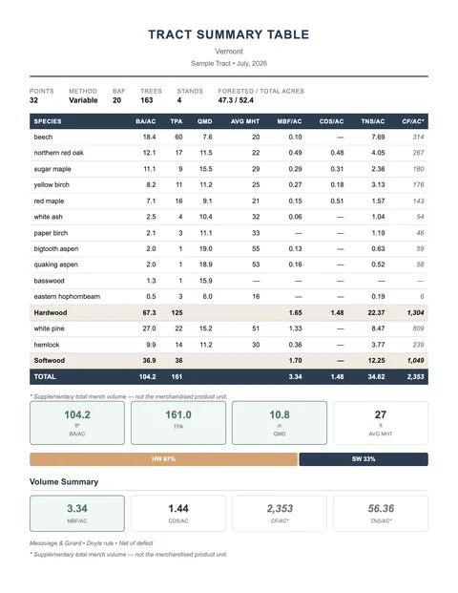Click the 'CDS/AC' column header
This screenshot has height=593, width=458.
click(x=331, y=121)
